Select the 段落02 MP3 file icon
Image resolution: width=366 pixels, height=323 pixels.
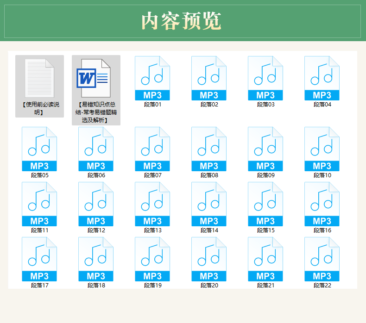coord(209,78)
